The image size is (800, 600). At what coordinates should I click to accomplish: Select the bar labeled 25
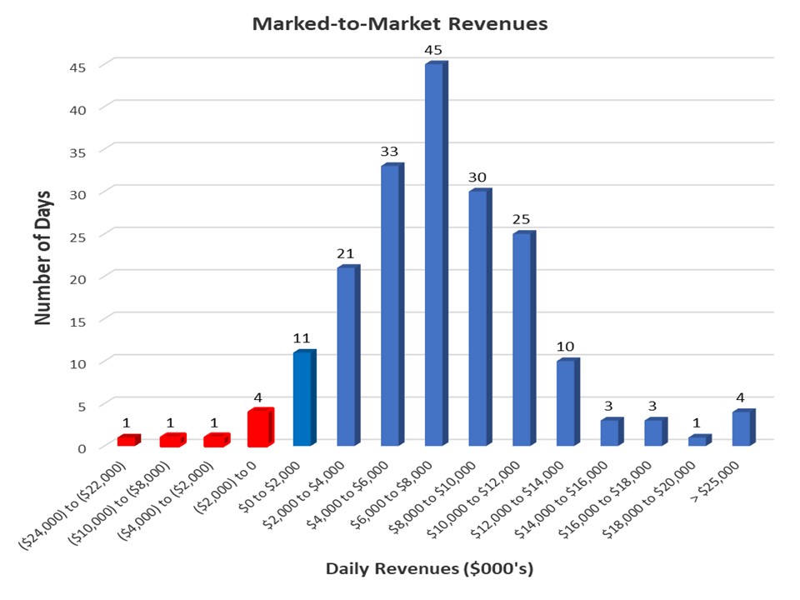(x=523, y=337)
